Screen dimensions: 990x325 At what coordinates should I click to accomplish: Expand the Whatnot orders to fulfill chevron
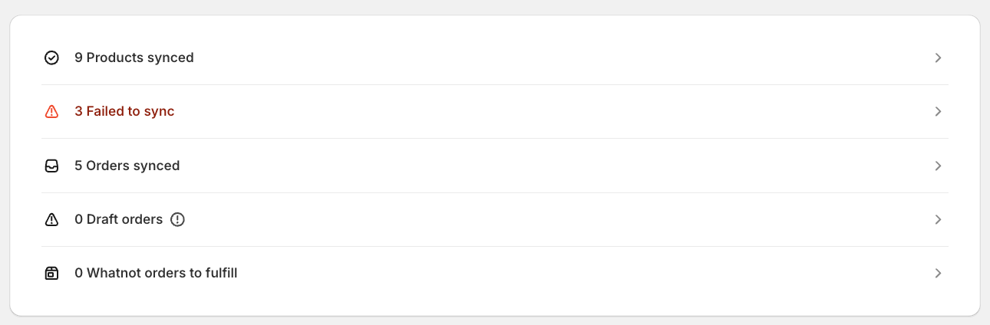(938, 274)
